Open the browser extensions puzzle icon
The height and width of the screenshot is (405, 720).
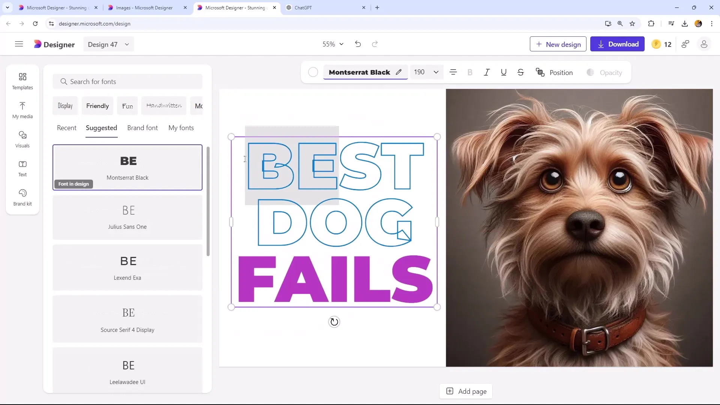tap(651, 24)
